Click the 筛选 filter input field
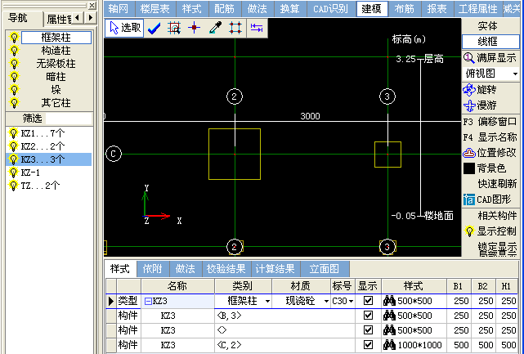 pos(68,119)
